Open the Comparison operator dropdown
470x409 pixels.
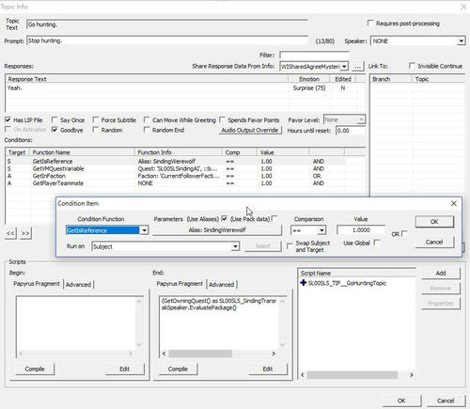[x=321, y=230]
